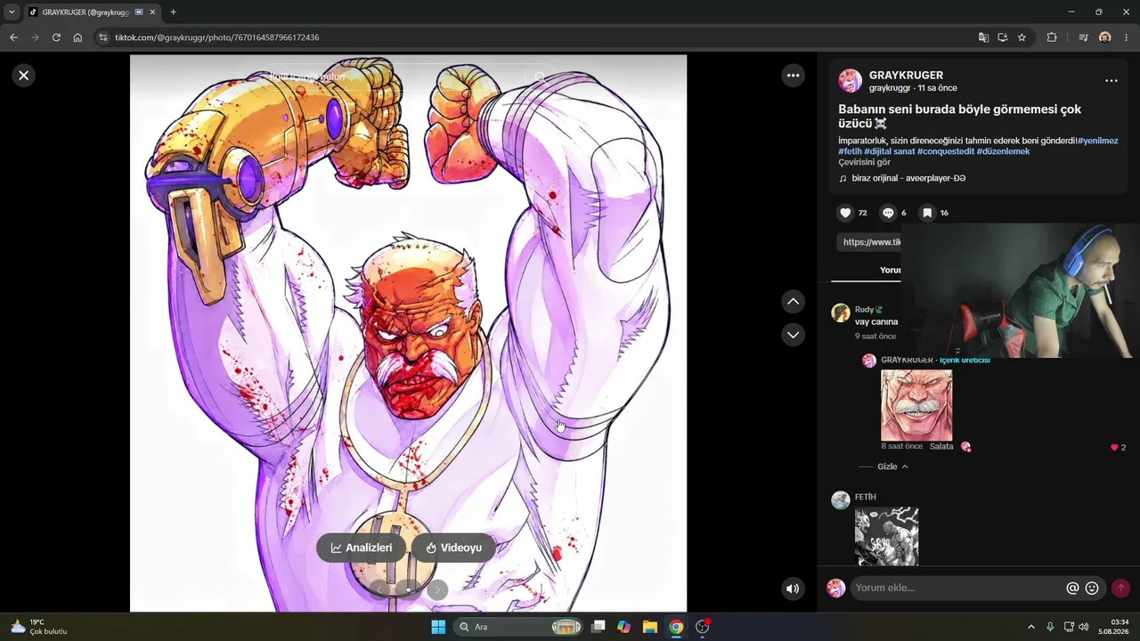
Task: Open the post options menu beside GRAYKRUGER
Action: pyautogui.click(x=1111, y=81)
